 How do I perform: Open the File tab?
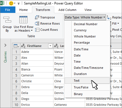click(8, 10)
